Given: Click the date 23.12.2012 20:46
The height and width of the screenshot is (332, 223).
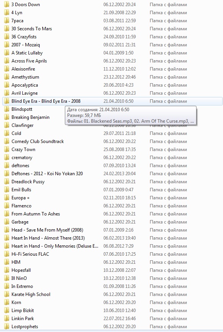Looking at the screenshot, I should 119,77.
